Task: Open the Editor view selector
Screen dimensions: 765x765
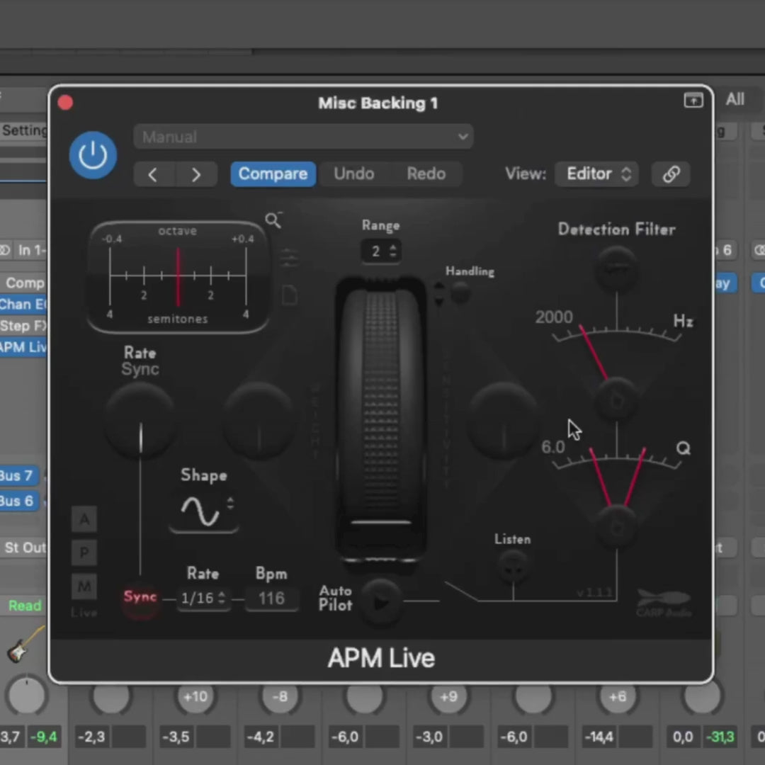Action: (x=596, y=174)
